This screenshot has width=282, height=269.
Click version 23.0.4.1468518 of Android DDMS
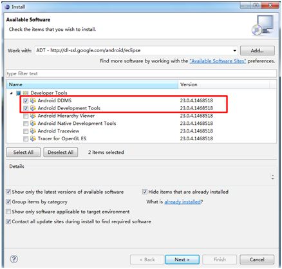pos(196,100)
